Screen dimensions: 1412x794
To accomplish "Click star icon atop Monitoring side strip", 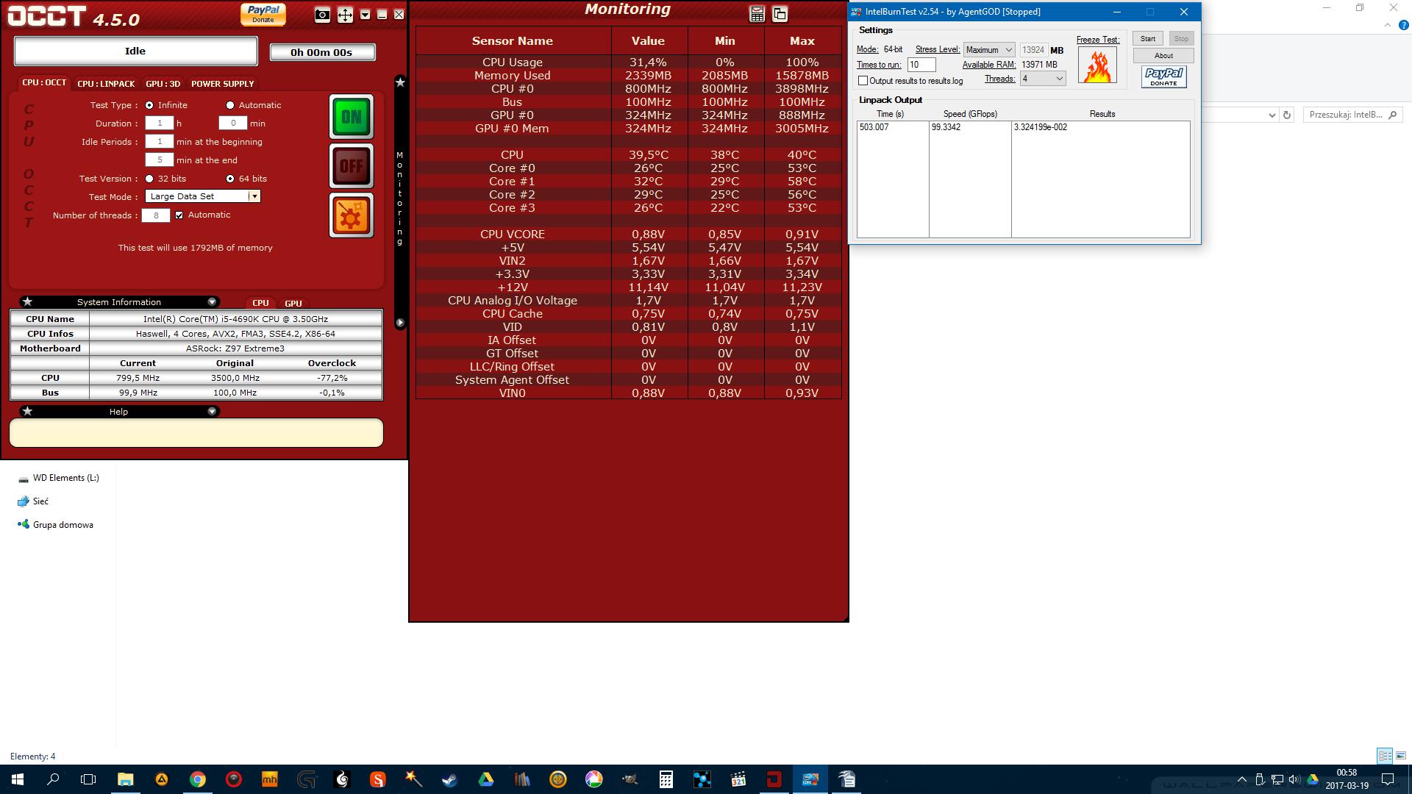I will (x=400, y=82).
